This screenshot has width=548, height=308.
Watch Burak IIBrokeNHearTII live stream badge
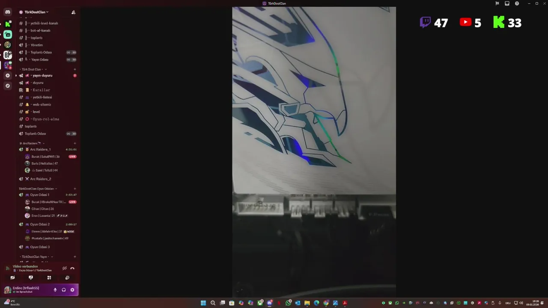click(x=72, y=202)
